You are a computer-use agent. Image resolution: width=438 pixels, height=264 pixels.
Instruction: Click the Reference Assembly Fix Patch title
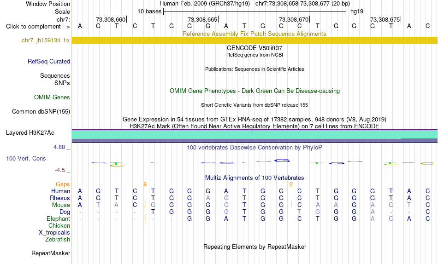(254, 34)
